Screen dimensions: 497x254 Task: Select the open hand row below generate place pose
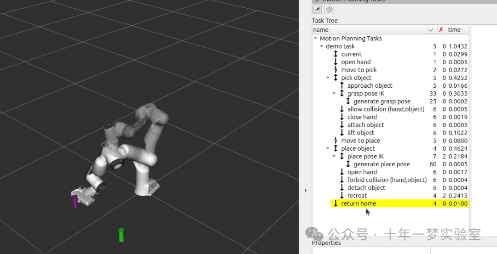tap(362, 172)
